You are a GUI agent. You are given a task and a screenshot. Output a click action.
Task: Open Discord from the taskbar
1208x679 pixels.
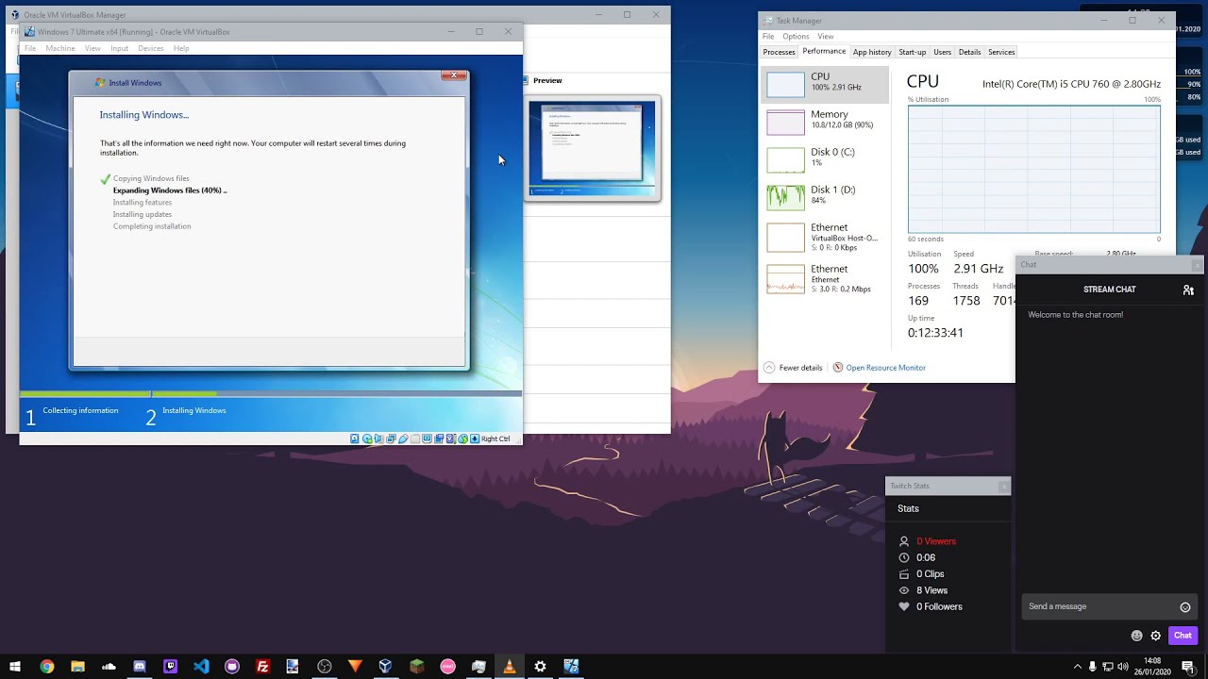pos(140,667)
